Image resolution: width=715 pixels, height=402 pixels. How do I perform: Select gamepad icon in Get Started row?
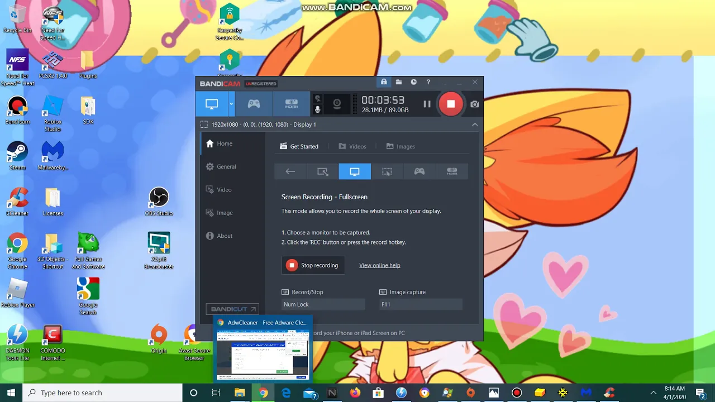[420, 171]
